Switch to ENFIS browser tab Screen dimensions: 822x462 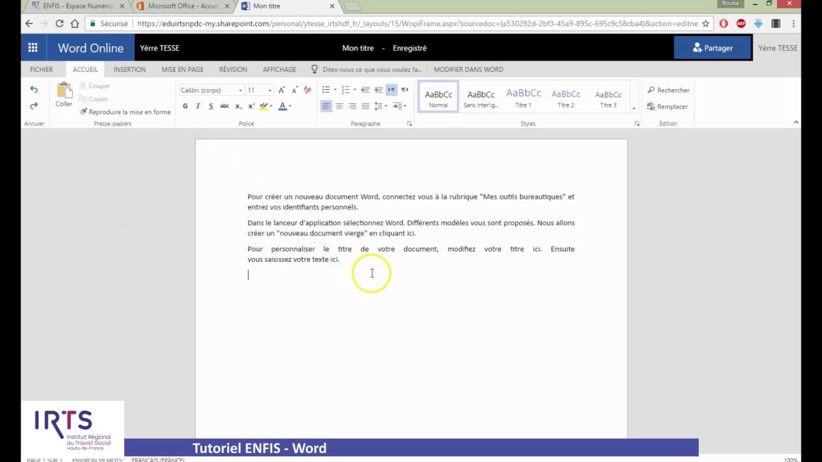77,6
